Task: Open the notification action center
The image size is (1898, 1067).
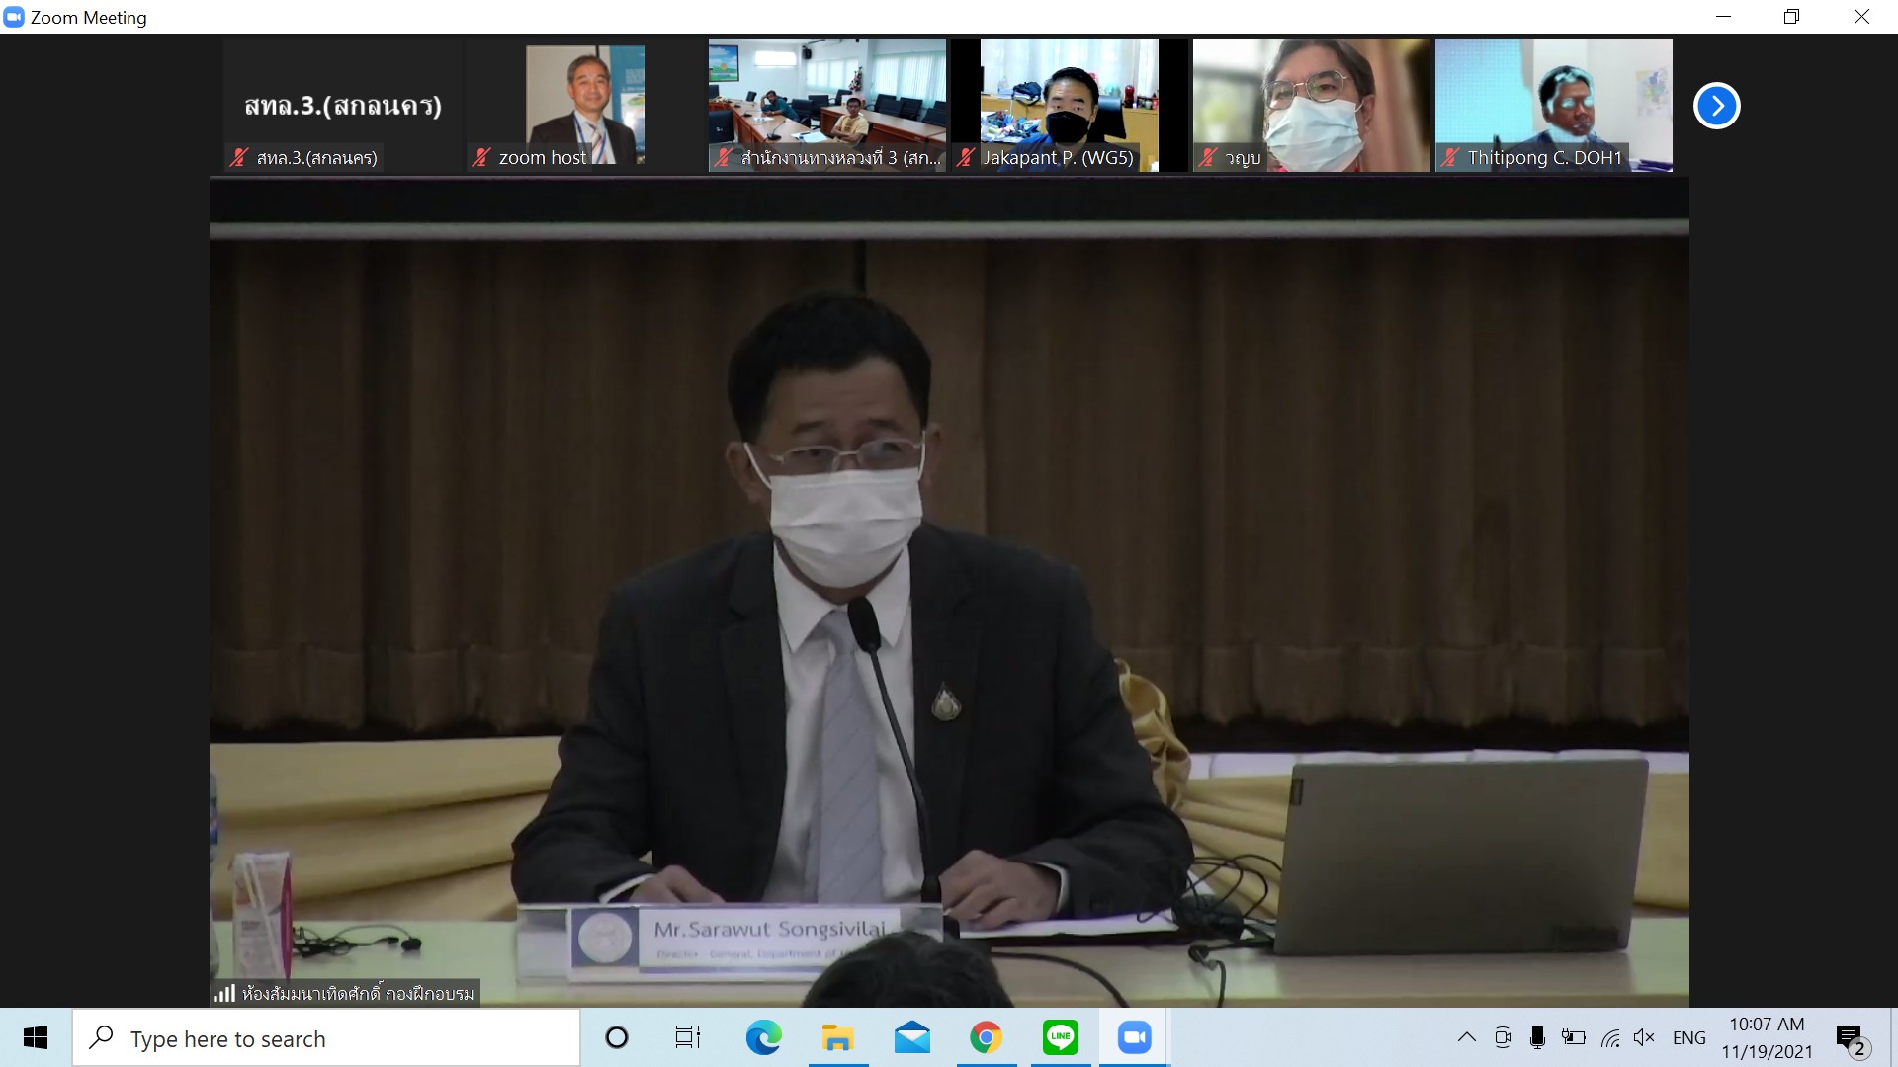Action: tap(1850, 1037)
